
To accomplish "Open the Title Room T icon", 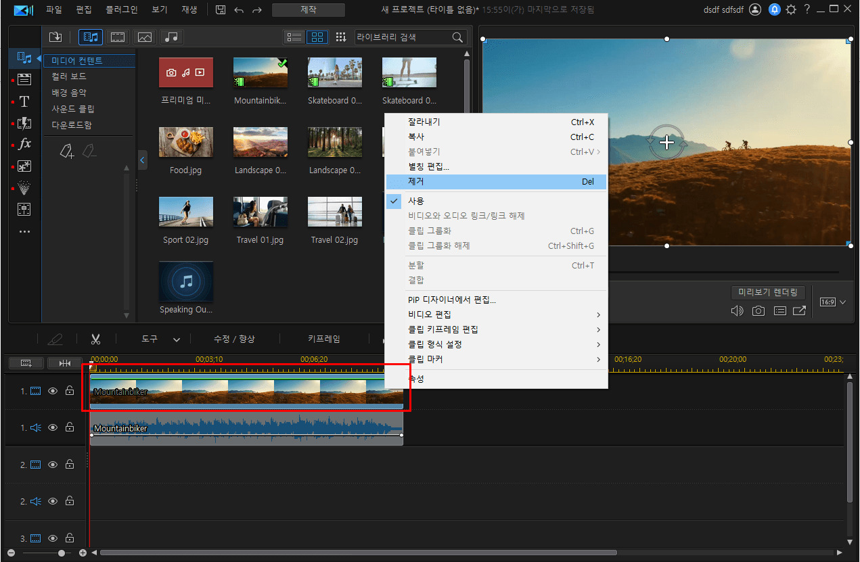I will pos(24,101).
